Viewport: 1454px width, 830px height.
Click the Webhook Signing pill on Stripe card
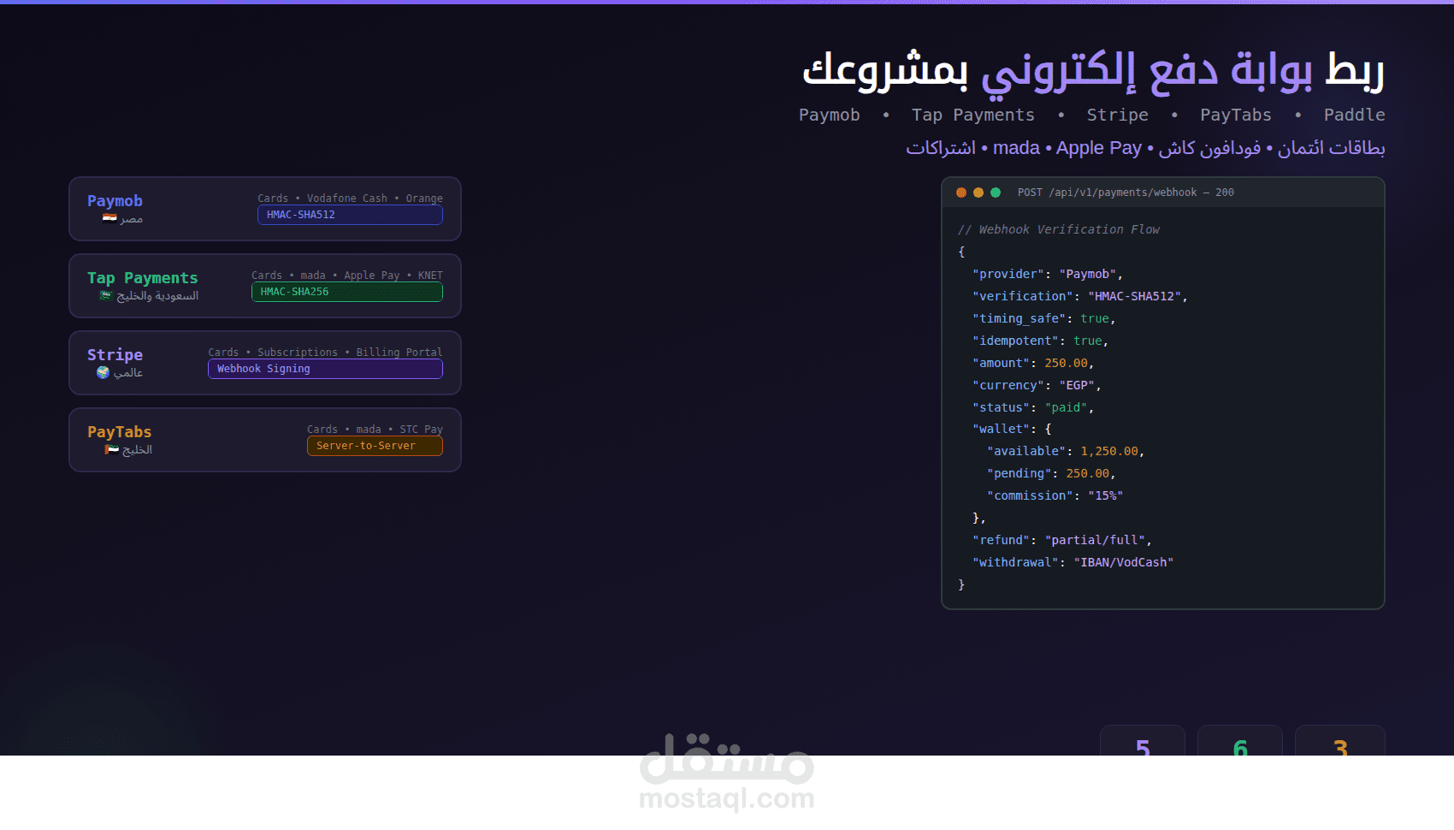pyautogui.click(x=325, y=369)
